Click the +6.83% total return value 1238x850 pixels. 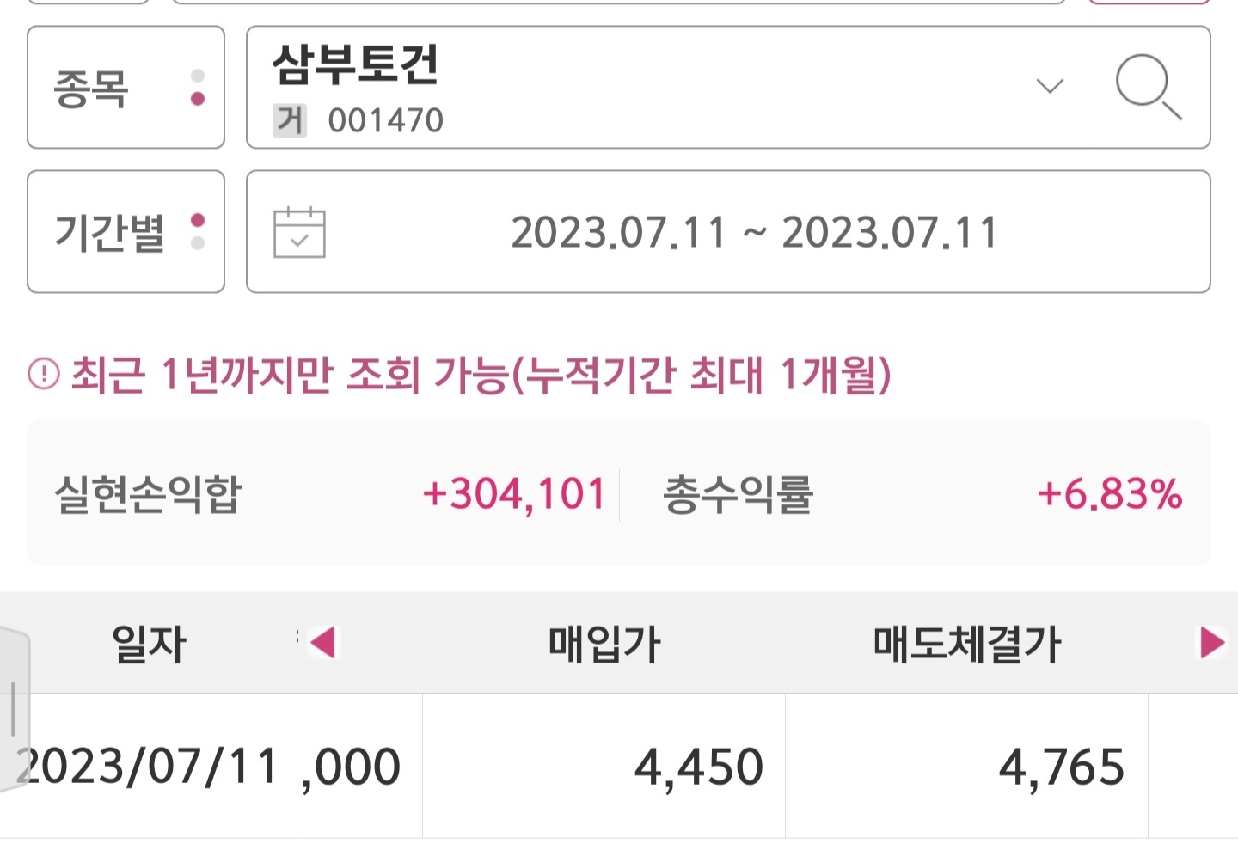pyautogui.click(x=1110, y=494)
